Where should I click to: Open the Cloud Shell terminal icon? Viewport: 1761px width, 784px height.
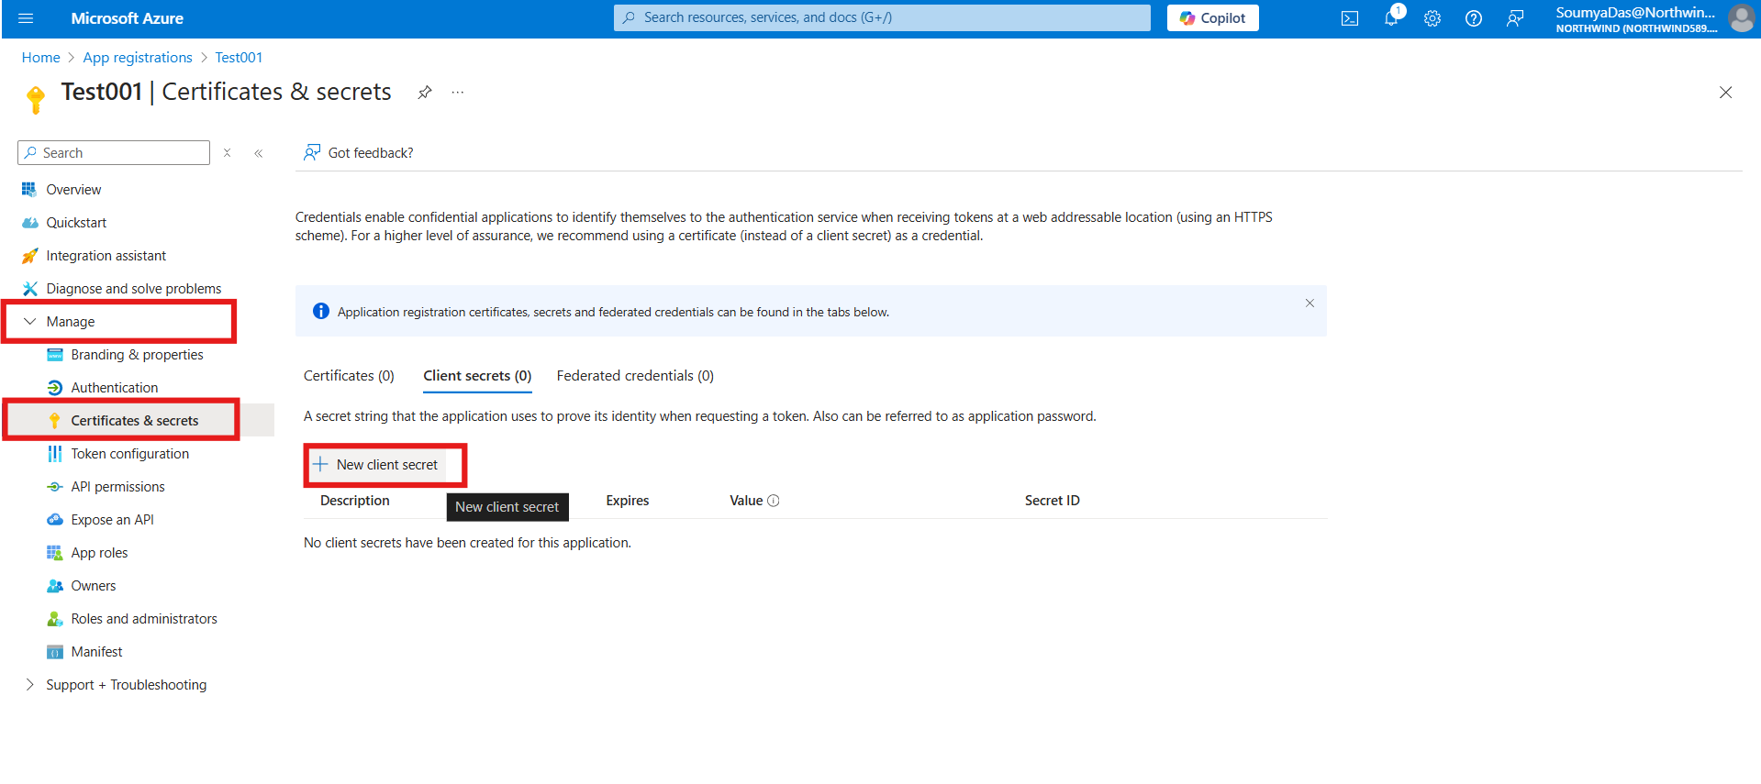(1349, 18)
